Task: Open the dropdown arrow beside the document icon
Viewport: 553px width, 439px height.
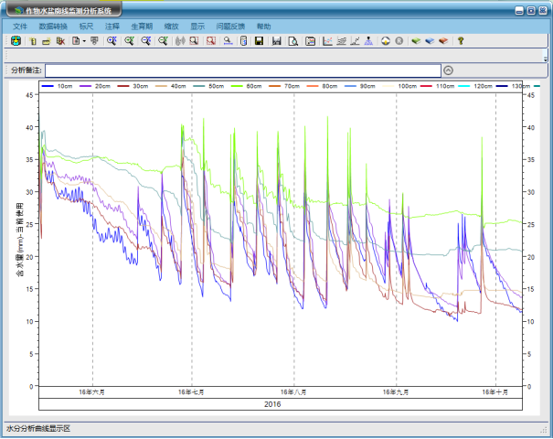Action: coord(84,42)
